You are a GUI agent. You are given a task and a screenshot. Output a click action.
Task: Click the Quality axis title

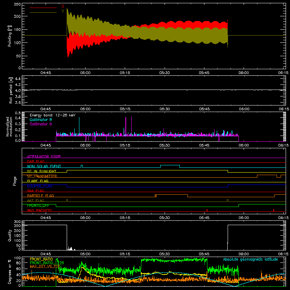tap(10, 235)
